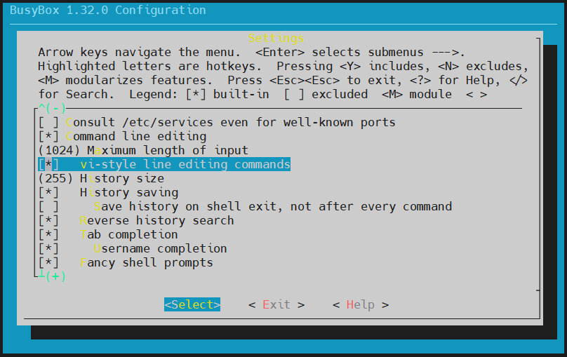Image resolution: width=567 pixels, height=357 pixels.
Task: Toggle Save history on shell exit checkbox
Action: pos(48,207)
